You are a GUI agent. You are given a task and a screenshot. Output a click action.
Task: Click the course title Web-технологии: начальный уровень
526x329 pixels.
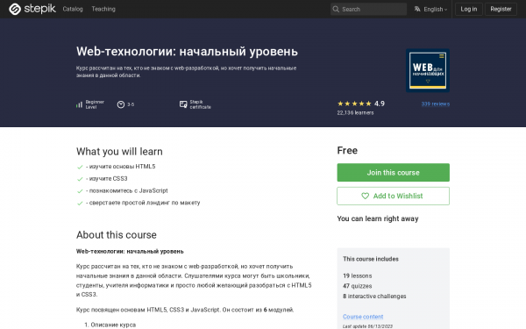click(x=187, y=52)
